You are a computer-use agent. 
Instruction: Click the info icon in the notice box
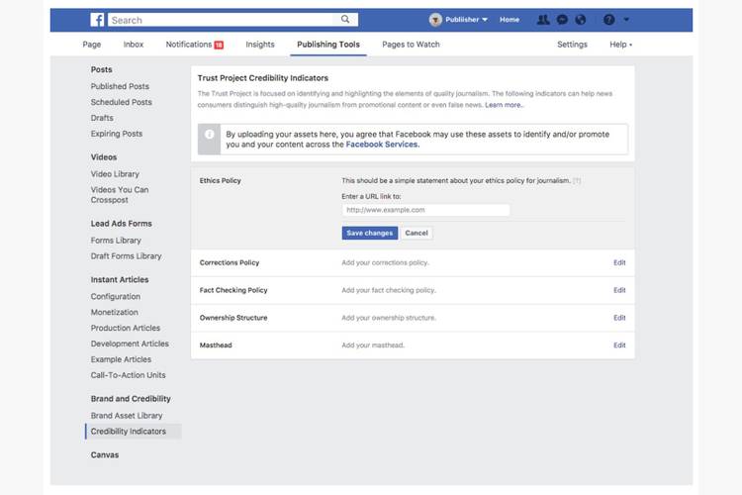[209, 135]
